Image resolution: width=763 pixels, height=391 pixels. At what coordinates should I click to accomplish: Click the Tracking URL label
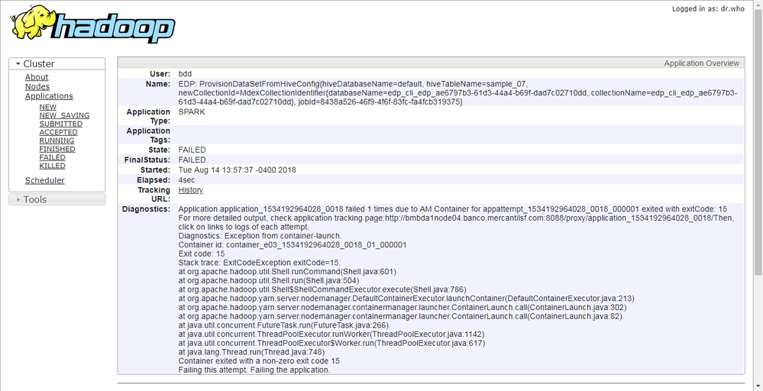coord(154,195)
